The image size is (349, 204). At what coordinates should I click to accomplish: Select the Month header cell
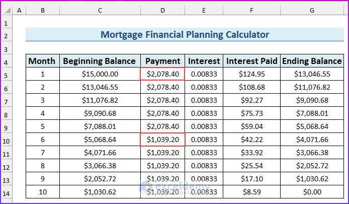tap(42, 61)
